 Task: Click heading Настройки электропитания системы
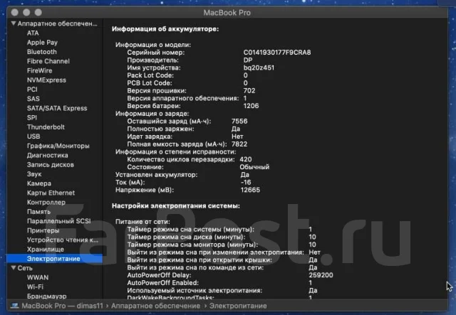tap(176, 205)
